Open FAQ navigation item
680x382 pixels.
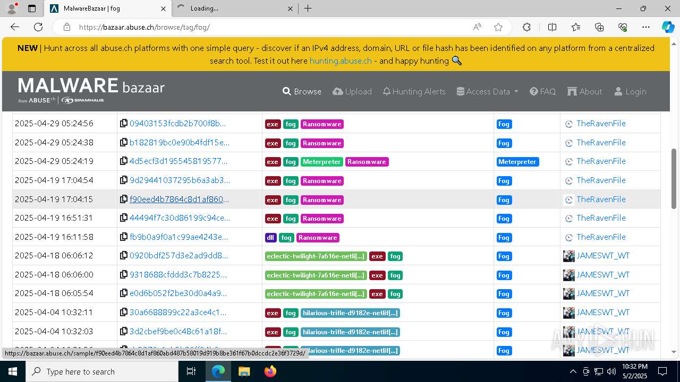click(x=542, y=92)
